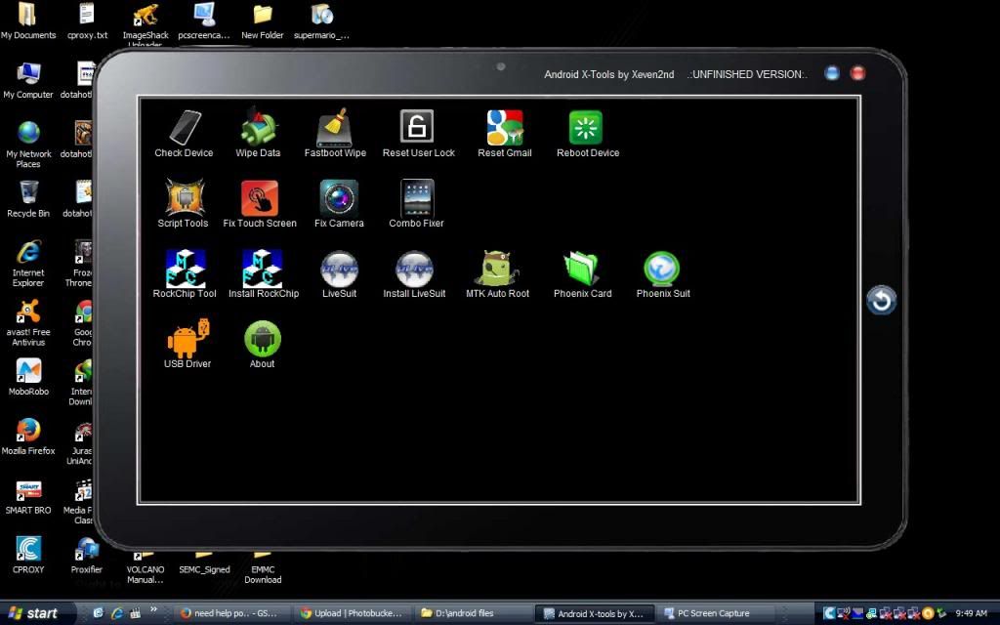Open the Reset Gmail tool
Viewport: 1000px width, 625px height.
coord(504,129)
